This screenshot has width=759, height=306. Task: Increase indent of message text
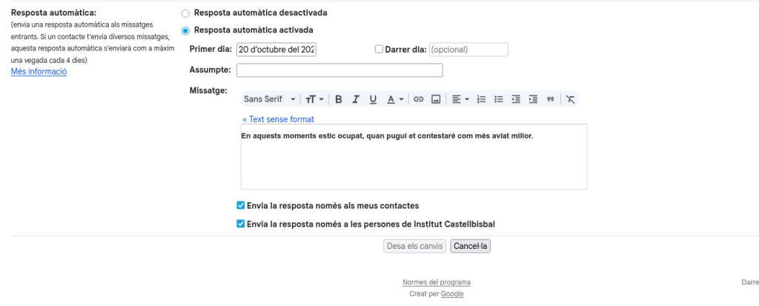[533, 99]
